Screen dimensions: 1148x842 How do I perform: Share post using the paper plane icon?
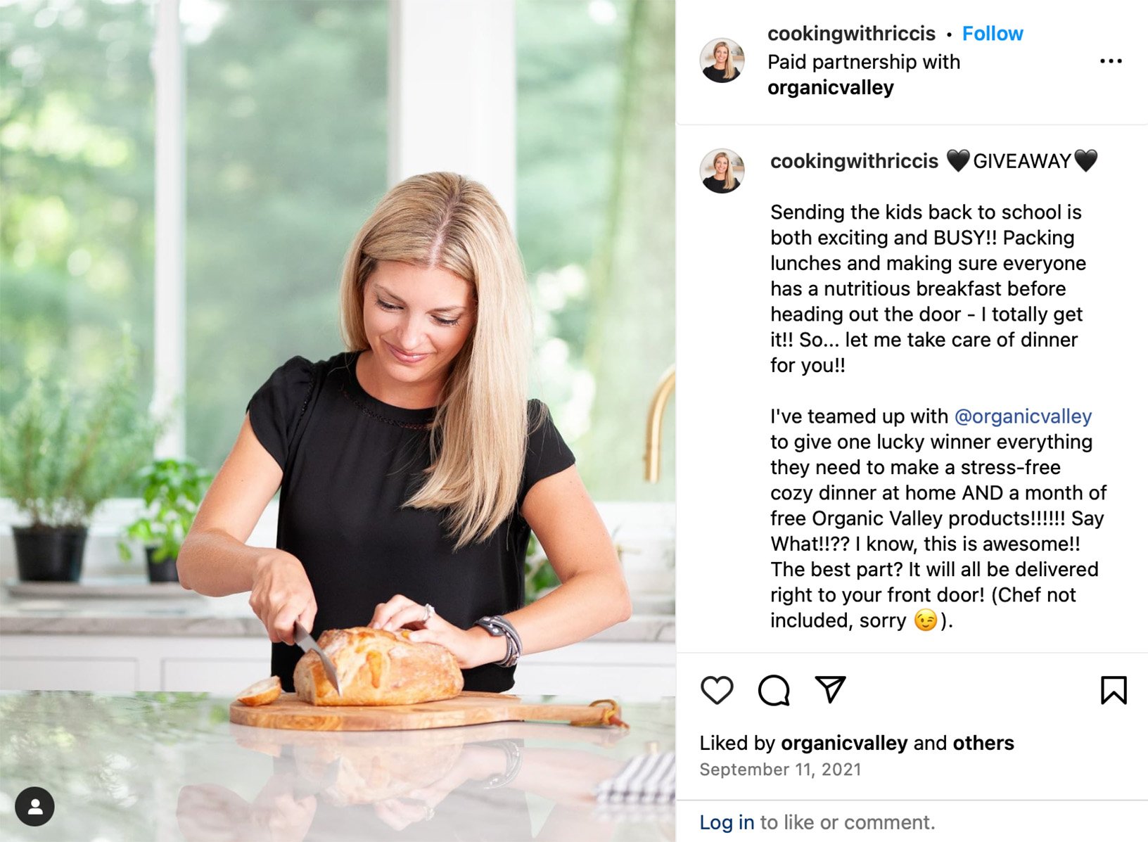(830, 689)
